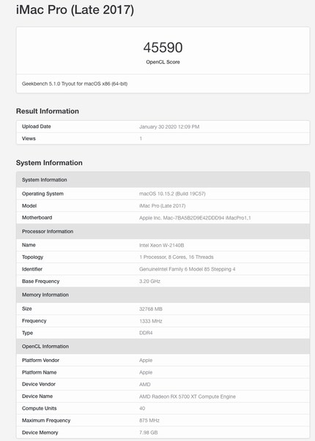315x441 pixels.
Task: Click the memory Frequency label
Action: coord(34,321)
